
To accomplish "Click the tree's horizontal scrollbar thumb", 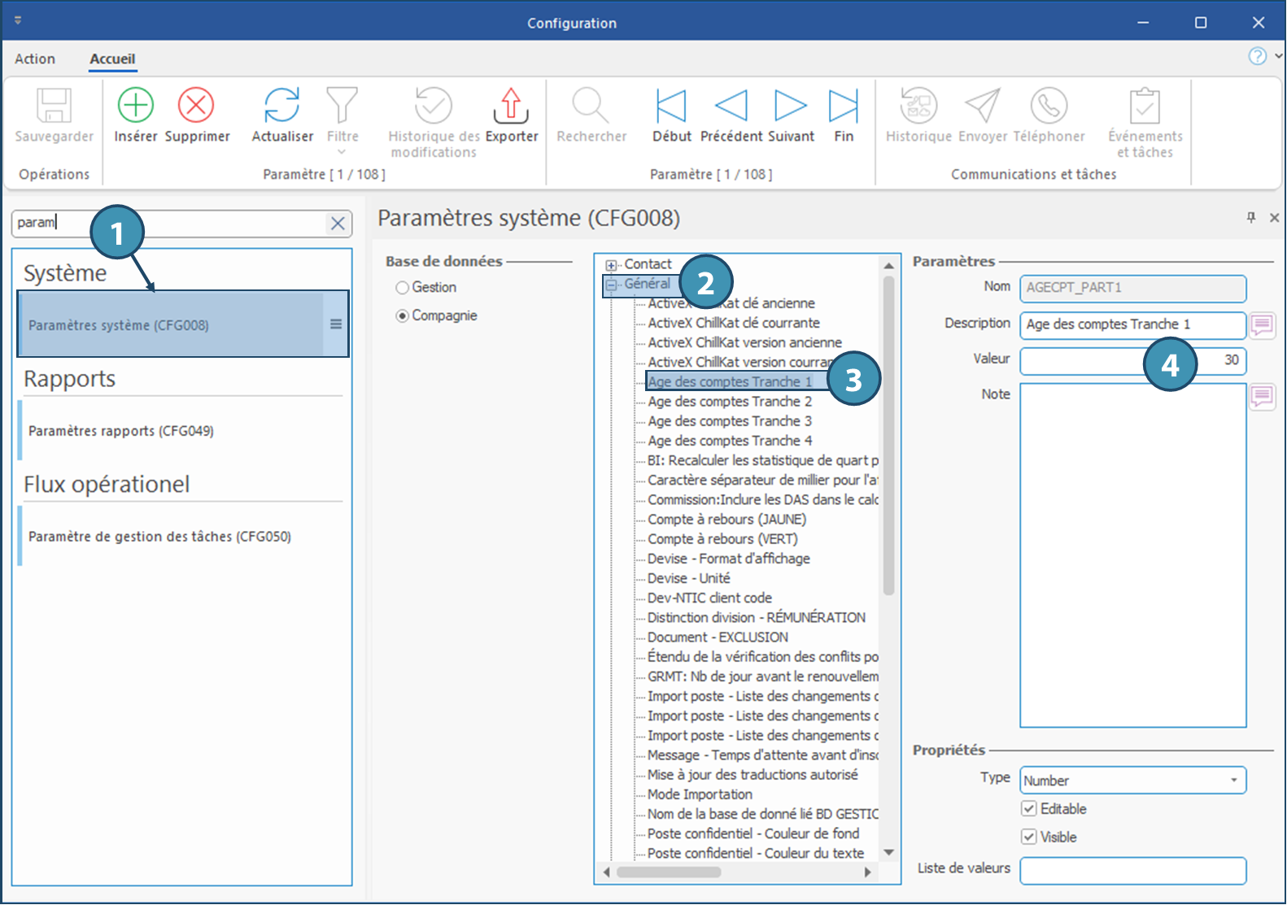I will click(x=668, y=872).
